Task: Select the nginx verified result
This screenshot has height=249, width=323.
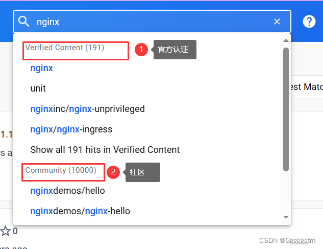Action: pyautogui.click(x=42, y=68)
